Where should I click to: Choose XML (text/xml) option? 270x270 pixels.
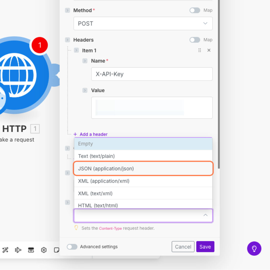[x=143, y=193]
